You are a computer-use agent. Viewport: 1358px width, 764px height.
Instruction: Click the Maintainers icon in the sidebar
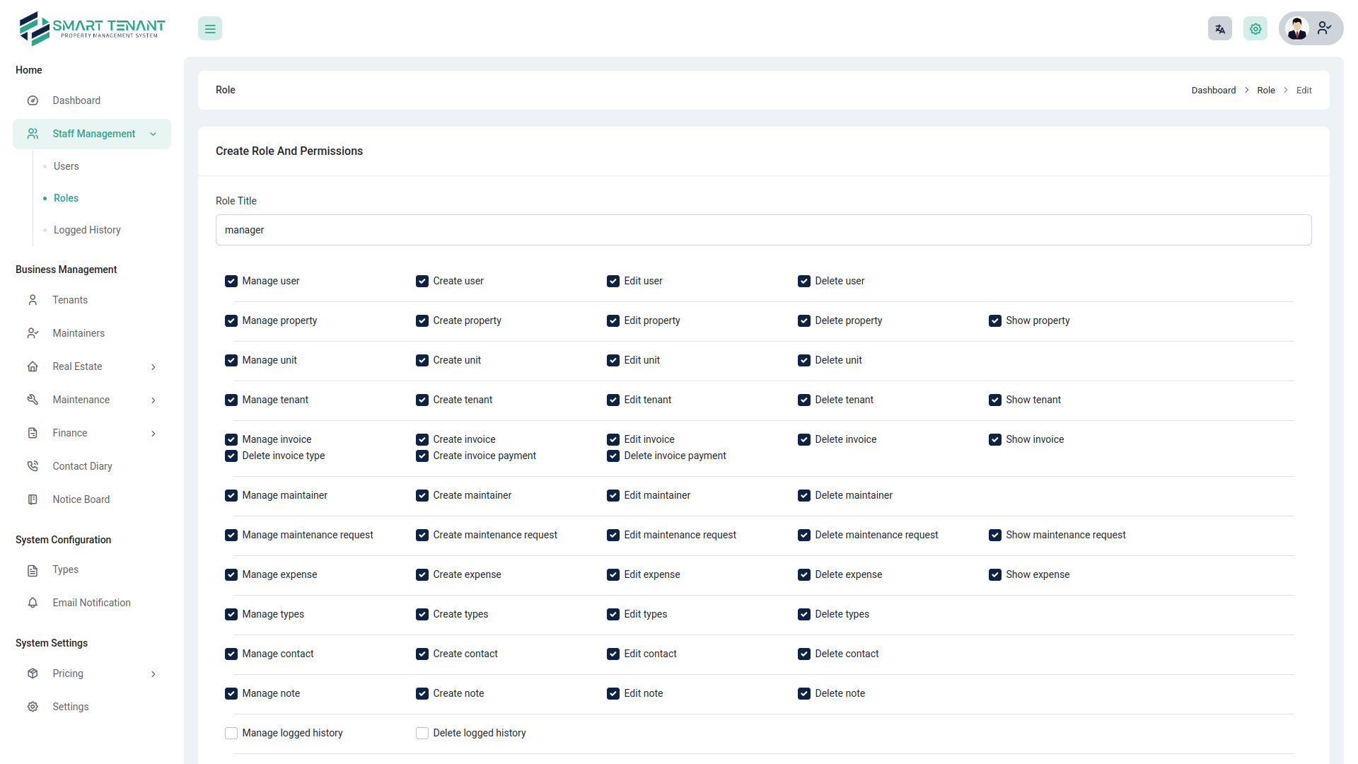click(33, 333)
